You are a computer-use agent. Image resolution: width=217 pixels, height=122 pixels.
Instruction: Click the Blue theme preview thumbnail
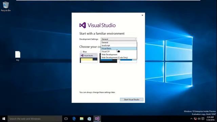(x=89, y=58)
